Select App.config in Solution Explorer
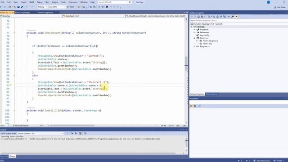The height and width of the screenshot is (162, 288). (204, 35)
